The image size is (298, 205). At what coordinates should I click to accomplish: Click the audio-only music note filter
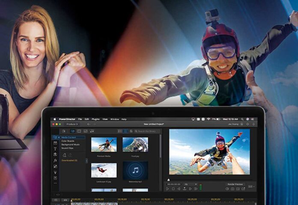pyautogui.click(x=92, y=131)
